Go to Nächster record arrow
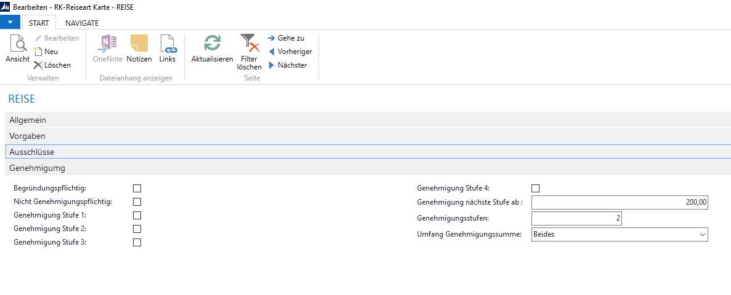The width and height of the screenshot is (731, 295). pyautogui.click(x=272, y=65)
